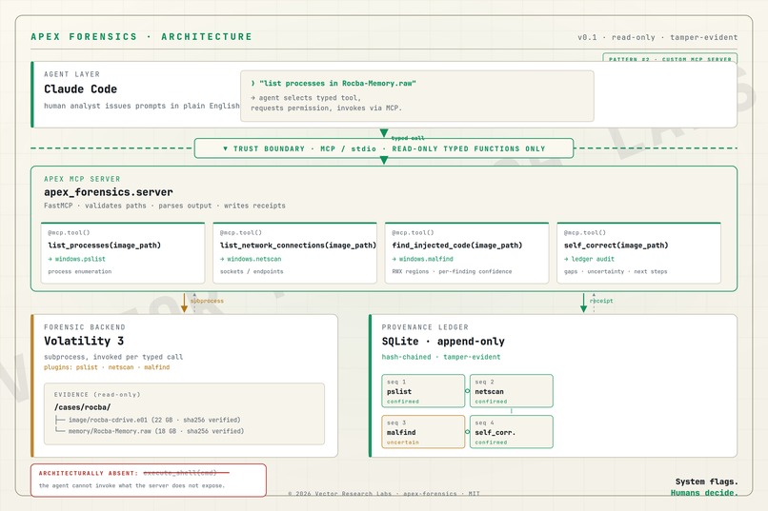768x511 pixels.
Task: Select the 'SQLite · append-only' heading
Action: click(443, 342)
